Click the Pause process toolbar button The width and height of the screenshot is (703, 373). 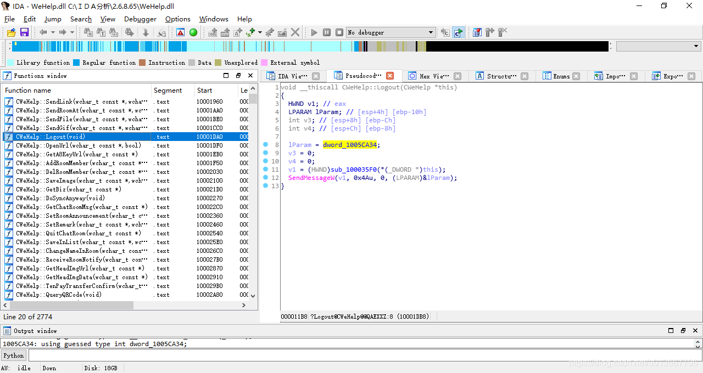click(327, 32)
